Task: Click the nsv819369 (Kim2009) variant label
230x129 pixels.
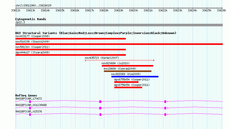Action: 126,74
